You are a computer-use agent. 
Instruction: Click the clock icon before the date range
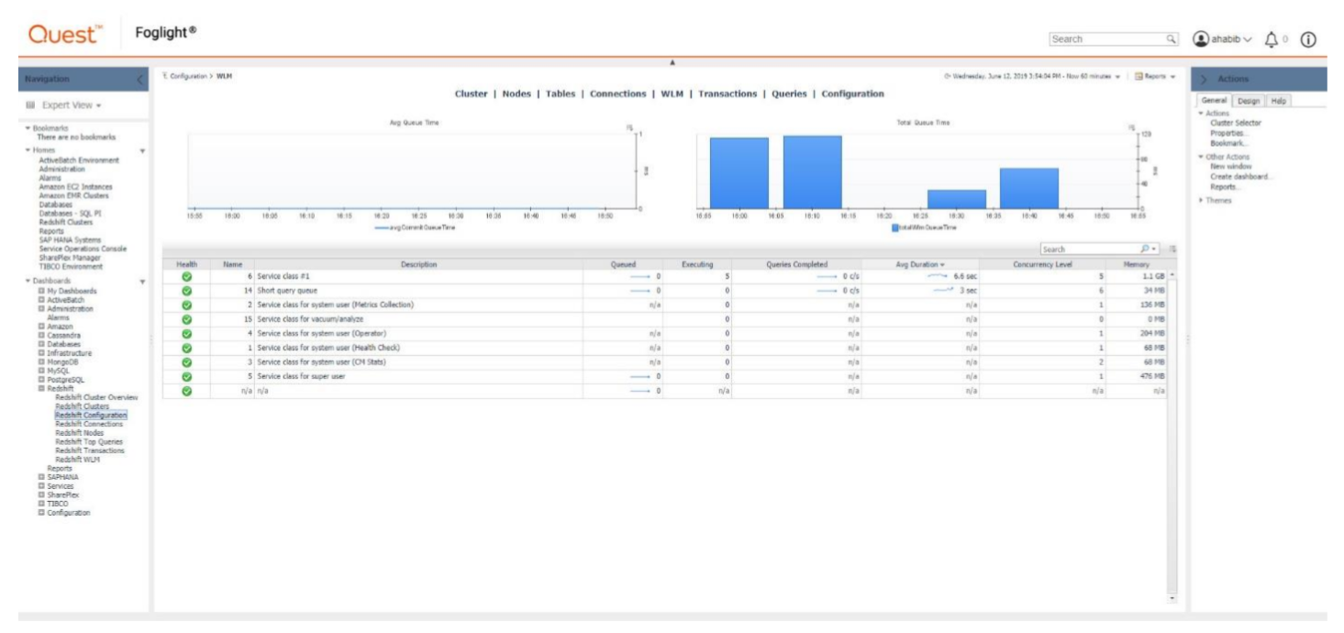click(x=947, y=76)
